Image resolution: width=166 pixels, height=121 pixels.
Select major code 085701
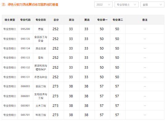click(x=25, y=115)
